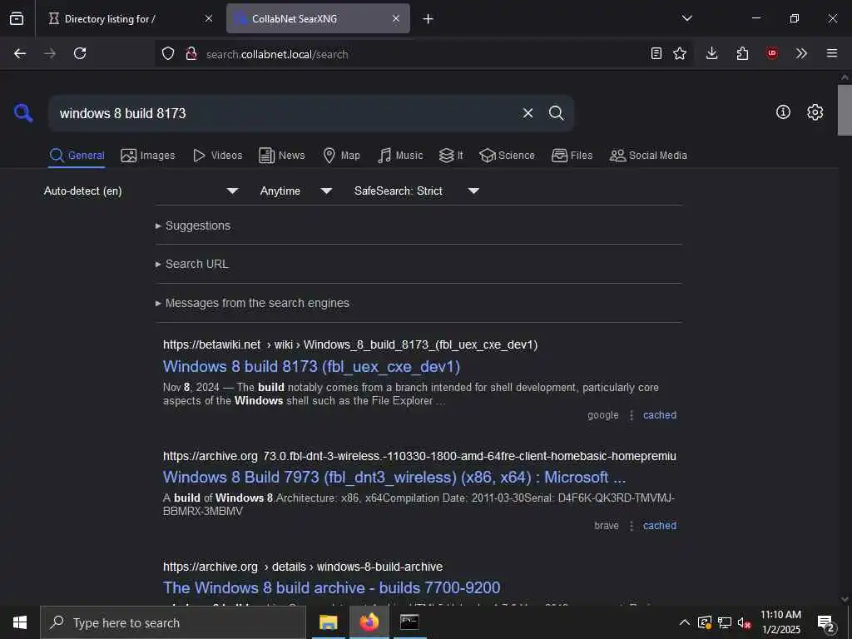852x639 pixels.
Task: Close the Directory listing tab
Action: (x=209, y=18)
